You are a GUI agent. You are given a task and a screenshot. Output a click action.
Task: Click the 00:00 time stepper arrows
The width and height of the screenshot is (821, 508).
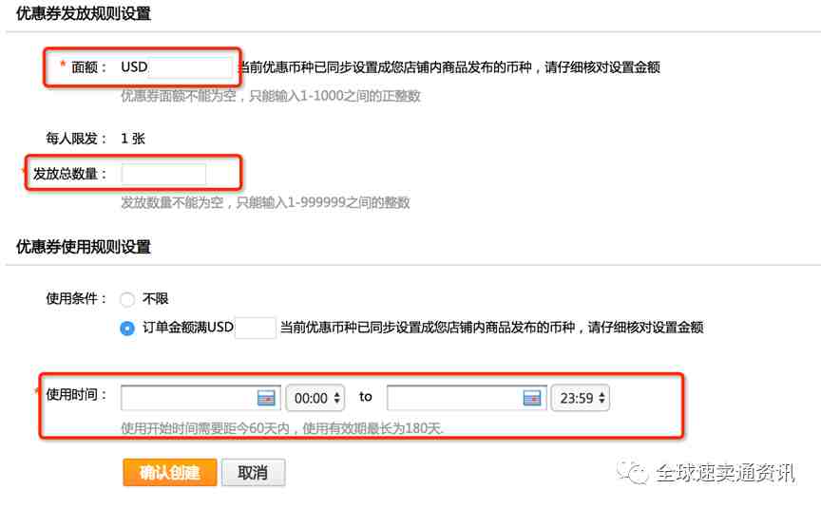[336, 398]
